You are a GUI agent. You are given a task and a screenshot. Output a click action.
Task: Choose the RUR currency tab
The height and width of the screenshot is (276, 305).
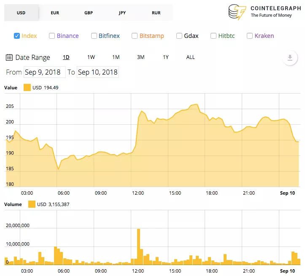pos(156,13)
